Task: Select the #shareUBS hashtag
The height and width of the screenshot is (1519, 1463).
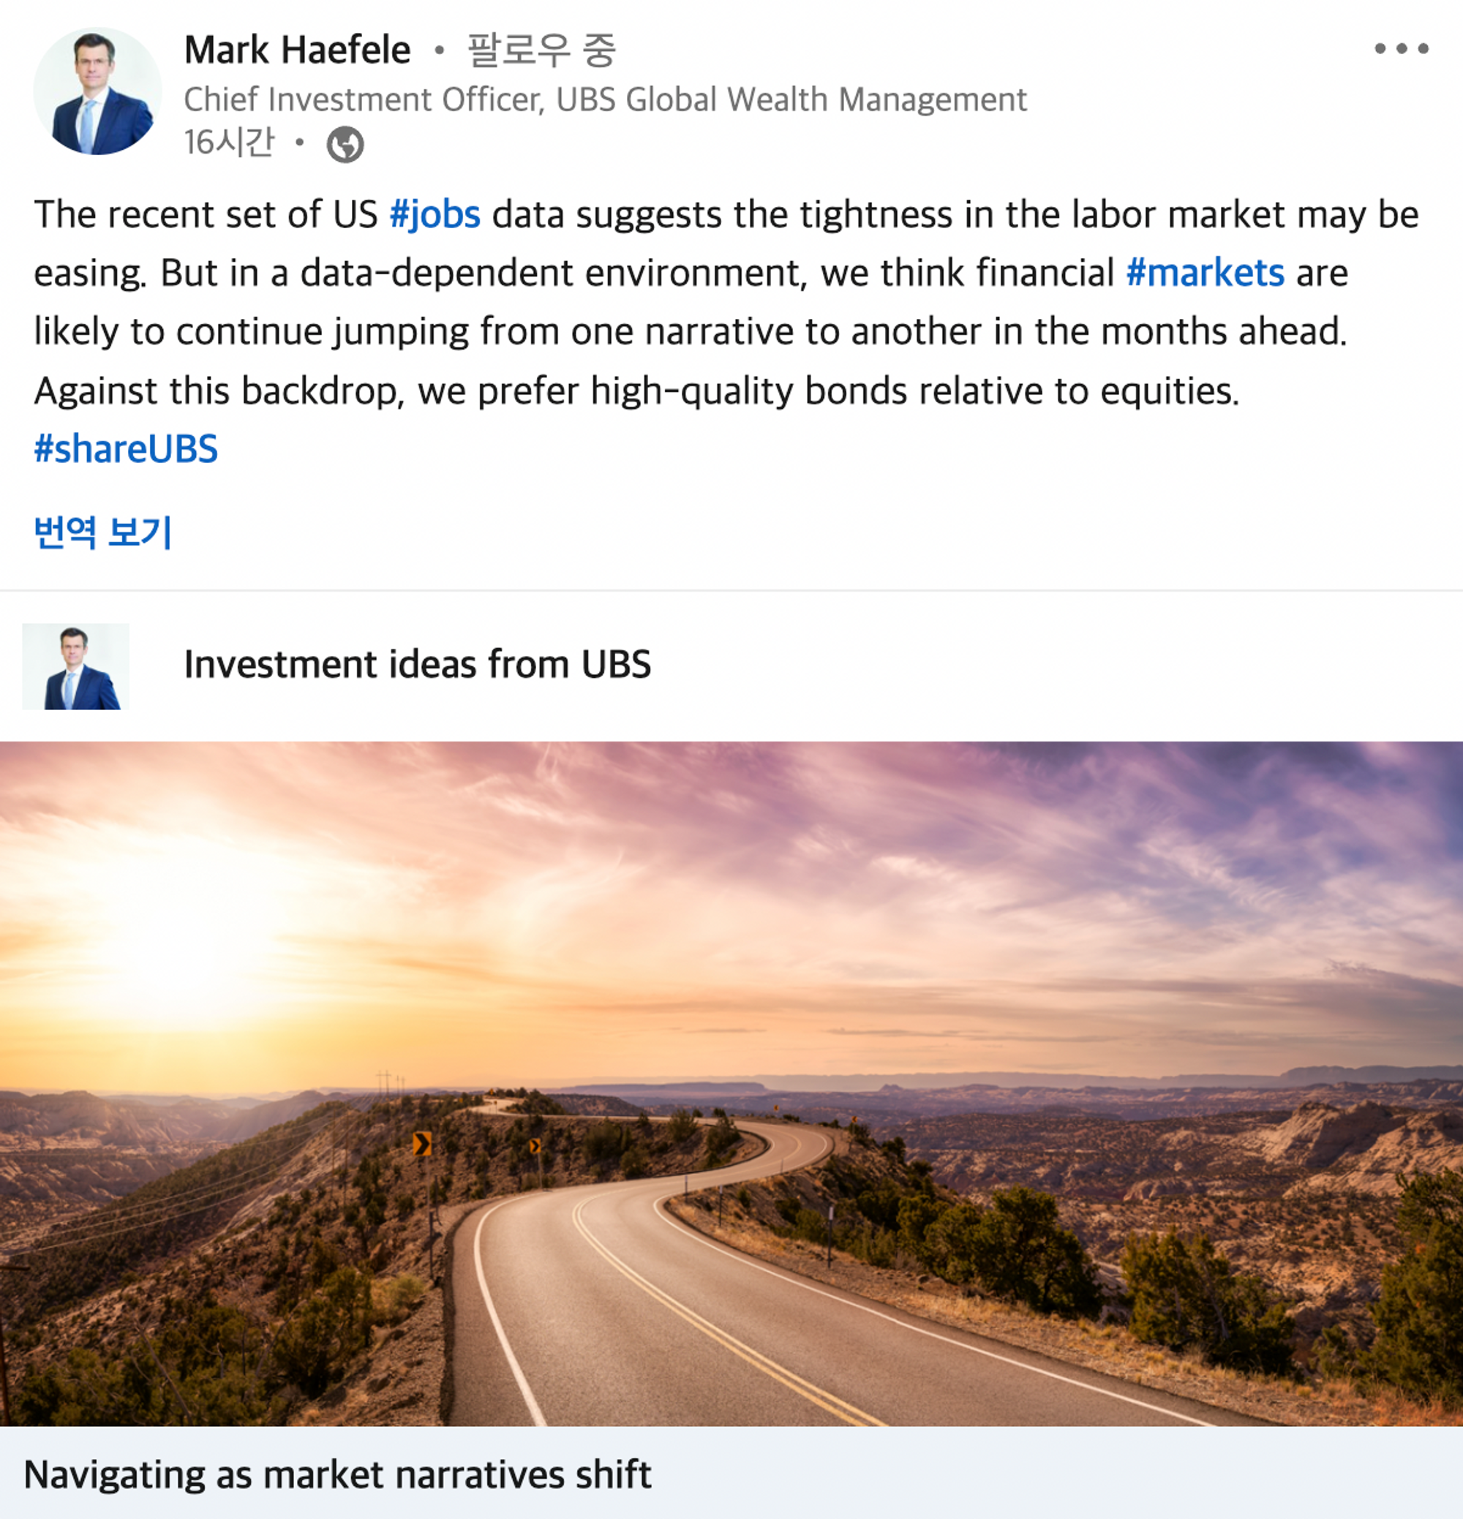Action: coord(127,450)
